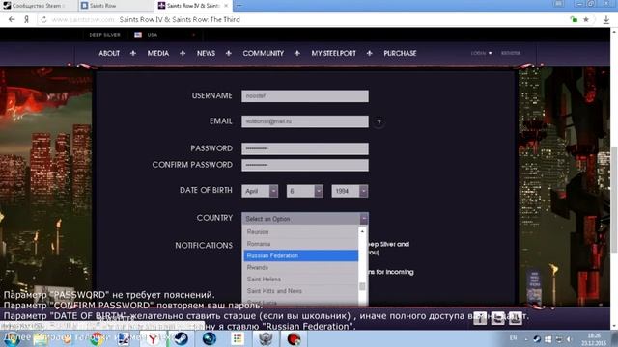618x347 pixels.
Task: Select Rwanda in the country list
Action: [x=300, y=268]
